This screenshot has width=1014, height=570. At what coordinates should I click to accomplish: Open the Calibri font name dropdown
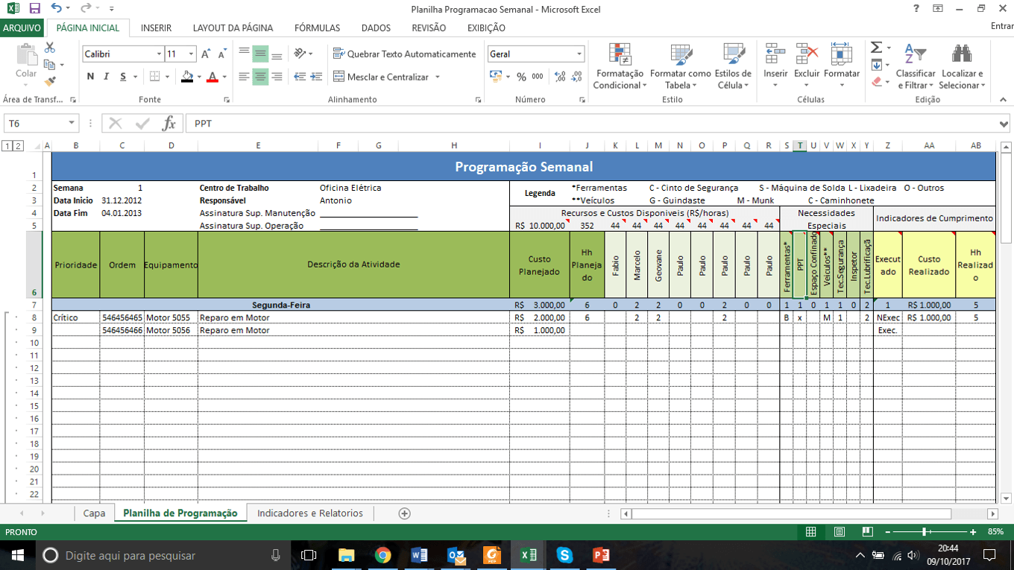159,54
